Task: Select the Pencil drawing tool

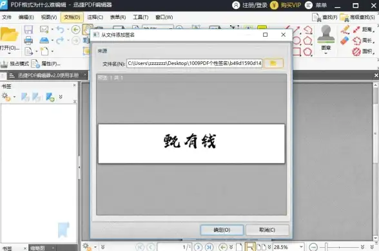Action: tap(345, 30)
